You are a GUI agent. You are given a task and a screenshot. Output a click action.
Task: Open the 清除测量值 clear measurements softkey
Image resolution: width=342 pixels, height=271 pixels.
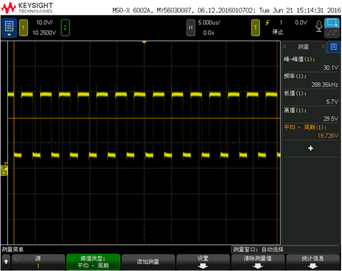coord(258,262)
